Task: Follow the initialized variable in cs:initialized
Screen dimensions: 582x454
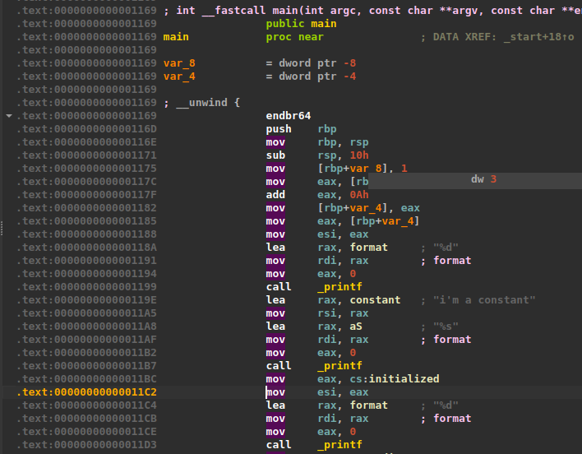Action: pyautogui.click(x=404, y=379)
